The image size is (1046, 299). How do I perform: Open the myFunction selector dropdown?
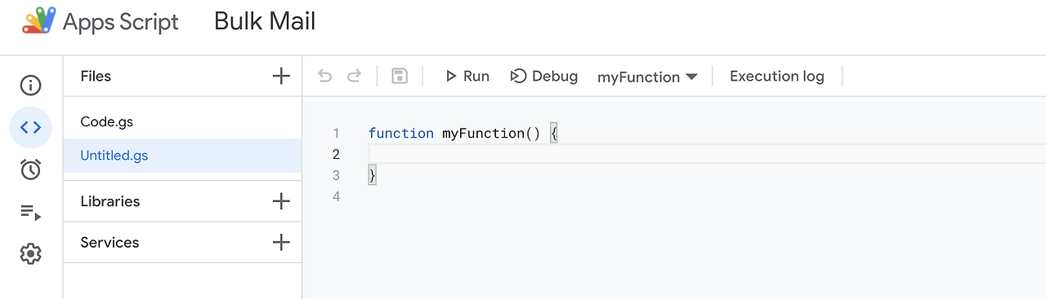[647, 77]
